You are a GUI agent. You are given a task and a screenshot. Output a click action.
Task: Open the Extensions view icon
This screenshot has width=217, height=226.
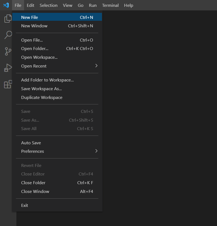pyautogui.click(x=8, y=84)
